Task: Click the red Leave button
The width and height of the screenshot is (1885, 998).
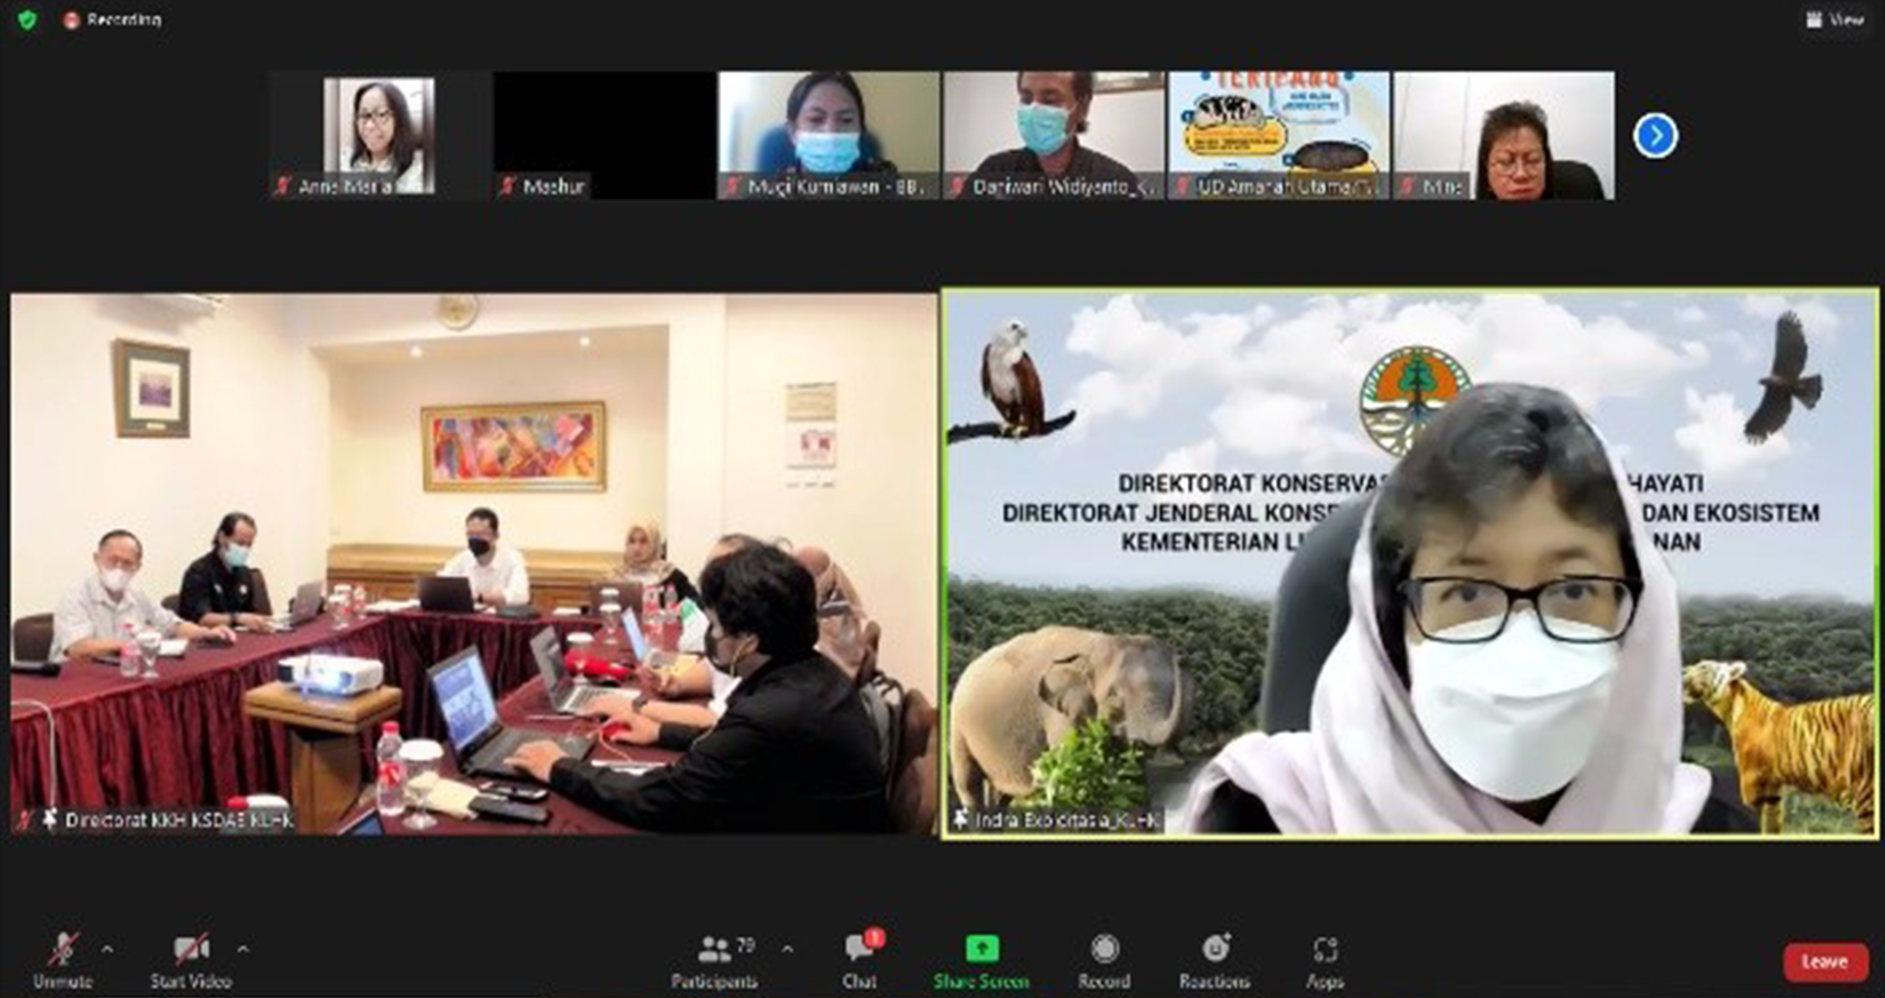Action: pos(1825,962)
